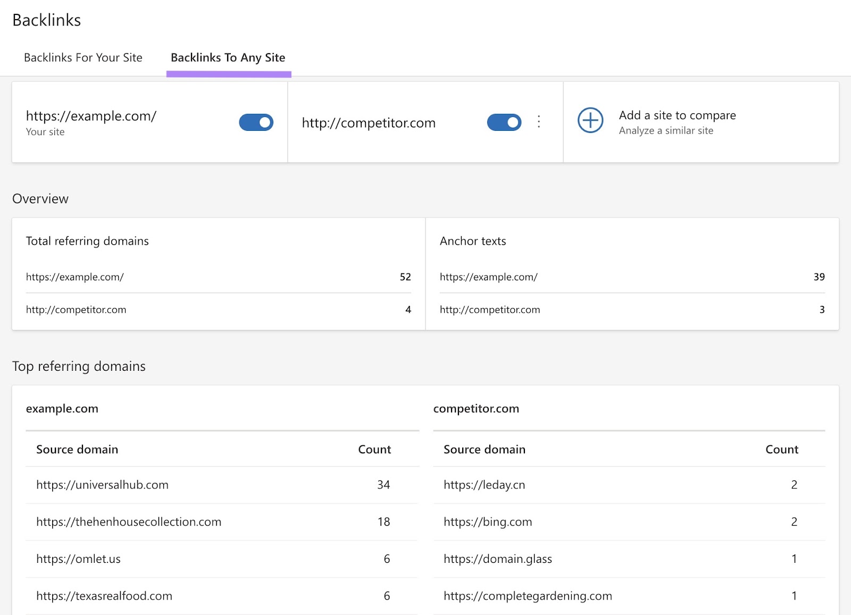Click https://omlet.us source domain
Viewport: 851px width, 615px height.
pos(78,559)
